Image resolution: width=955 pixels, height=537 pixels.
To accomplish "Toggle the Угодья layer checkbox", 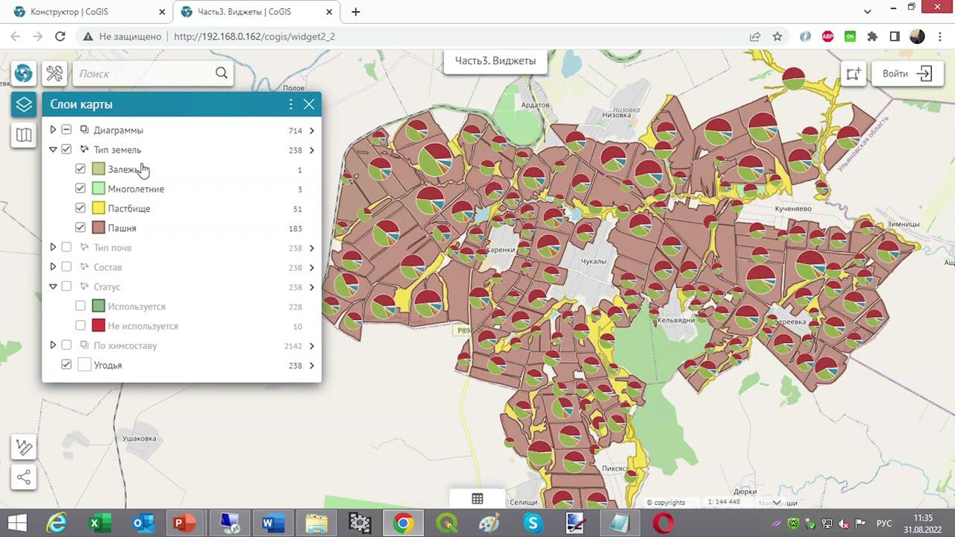I will (66, 365).
